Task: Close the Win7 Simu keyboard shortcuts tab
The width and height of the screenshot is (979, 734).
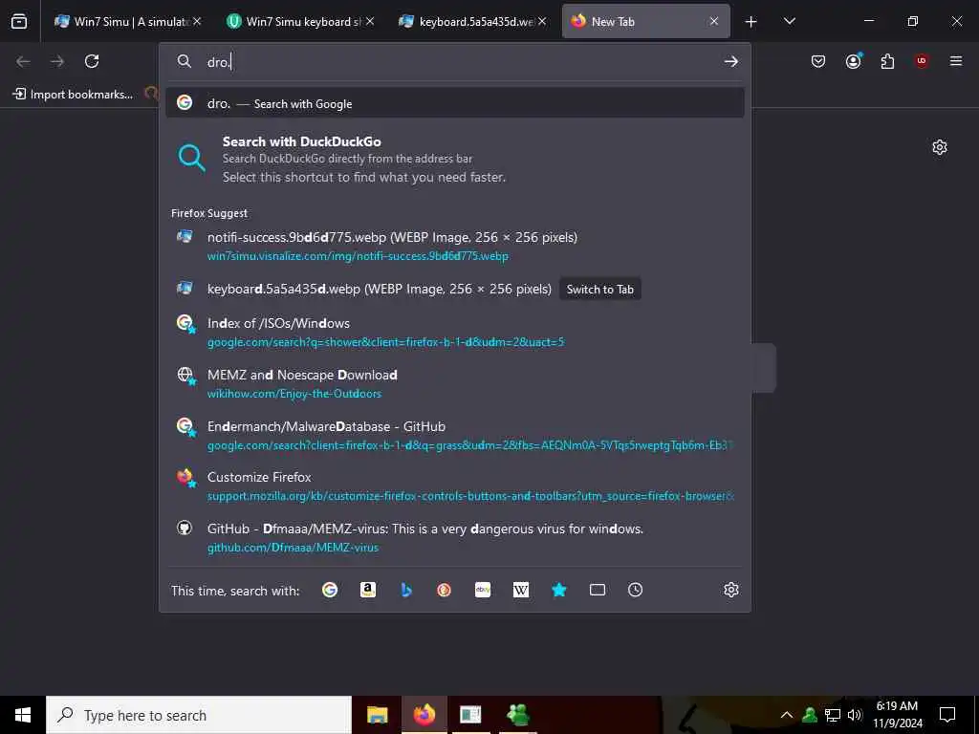Action: click(x=370, y=21)
